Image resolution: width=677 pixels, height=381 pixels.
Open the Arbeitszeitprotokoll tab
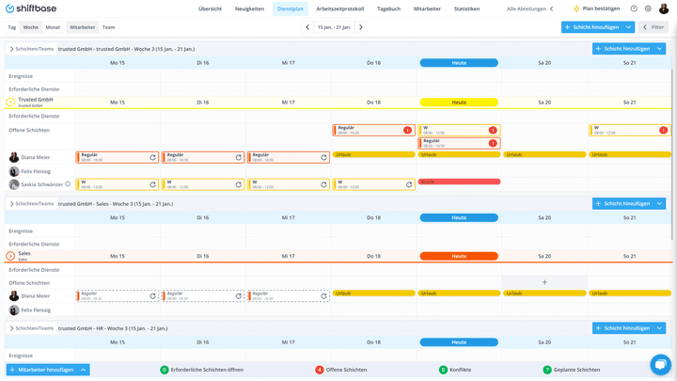coord(340,8)
